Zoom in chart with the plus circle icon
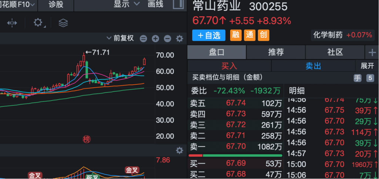 pos(155,38)
